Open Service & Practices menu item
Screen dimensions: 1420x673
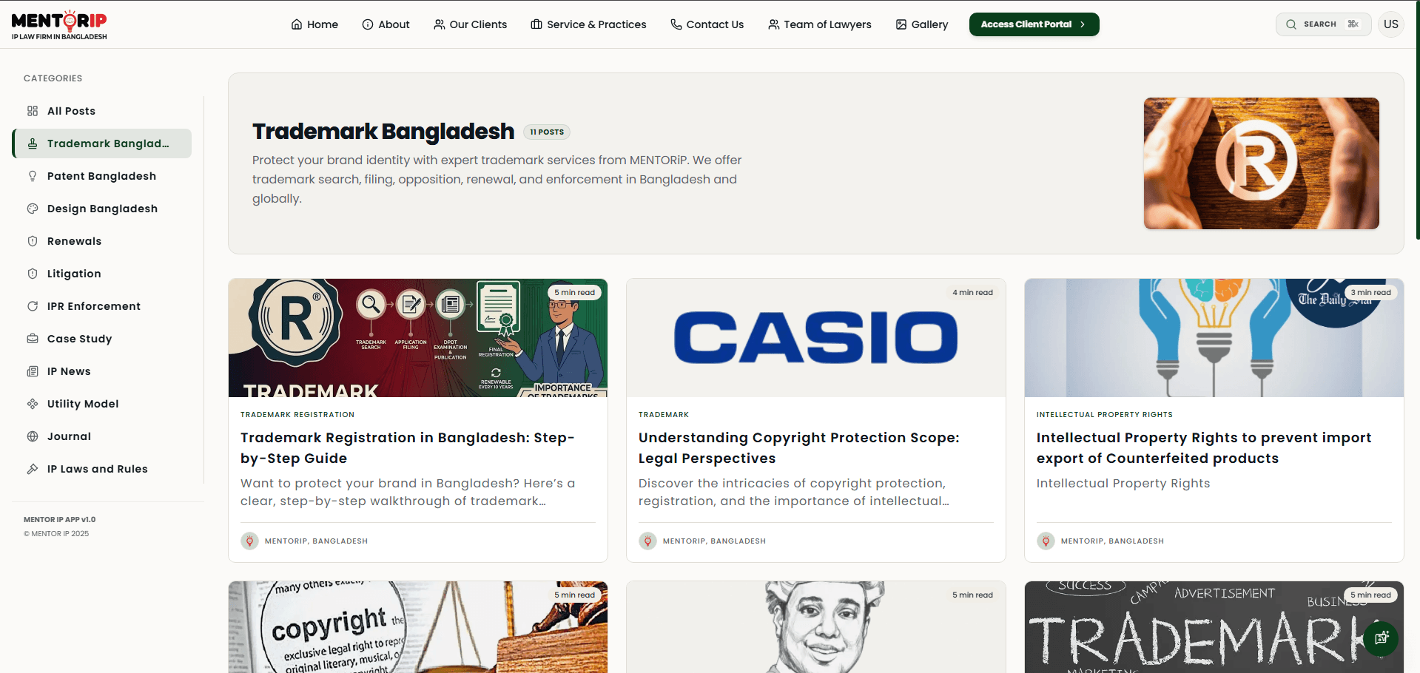point(588,24)
